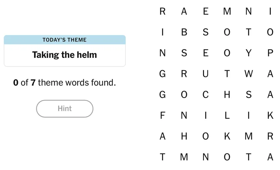Screen dimensions: 280x170
Task: Click the Hint button
Action: click(x=65, y=109)
